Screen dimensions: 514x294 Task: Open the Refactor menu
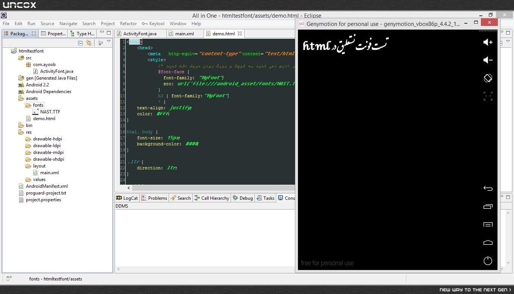pyautogui.click(x=128, y=23)
